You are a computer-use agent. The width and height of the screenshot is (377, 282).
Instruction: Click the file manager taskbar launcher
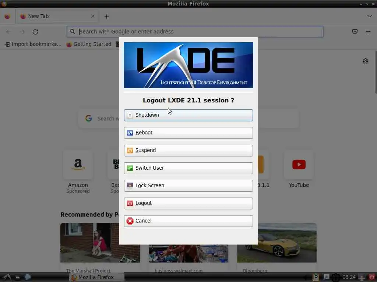click(18, 277)
